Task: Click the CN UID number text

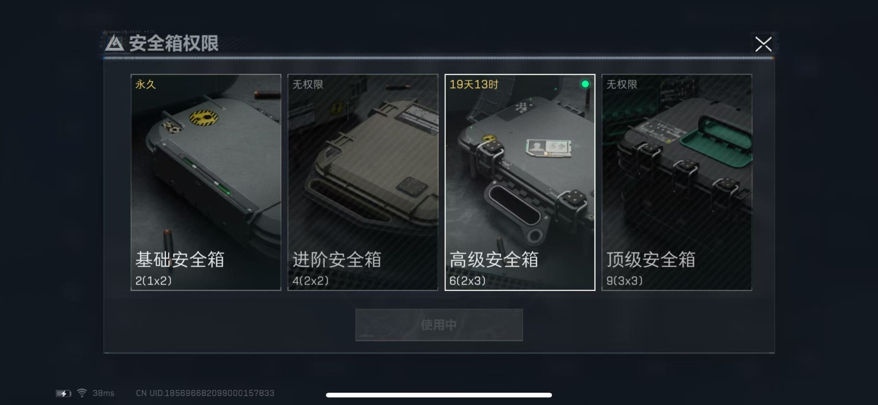Action: click(x=205, y=393)
